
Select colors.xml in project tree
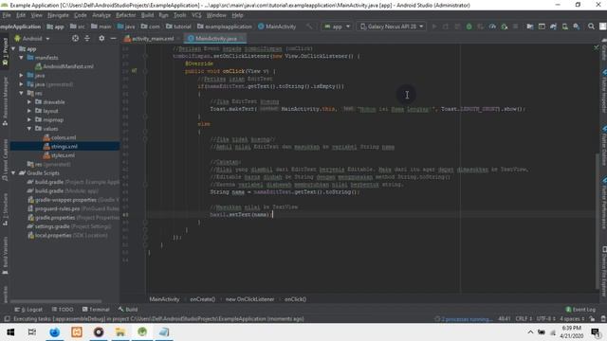60,137
